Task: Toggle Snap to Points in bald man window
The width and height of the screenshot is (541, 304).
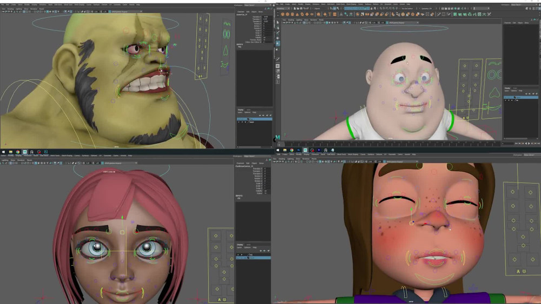Action: [x=387, y=8]
